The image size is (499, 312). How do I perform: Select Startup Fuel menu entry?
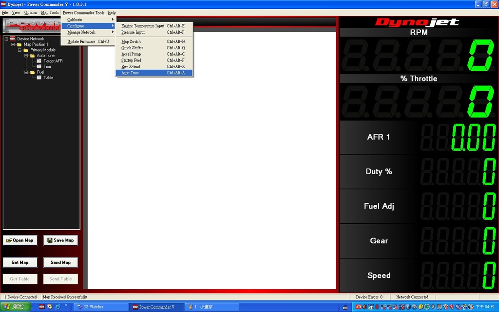pyautogui.click(x=154, y=60)
